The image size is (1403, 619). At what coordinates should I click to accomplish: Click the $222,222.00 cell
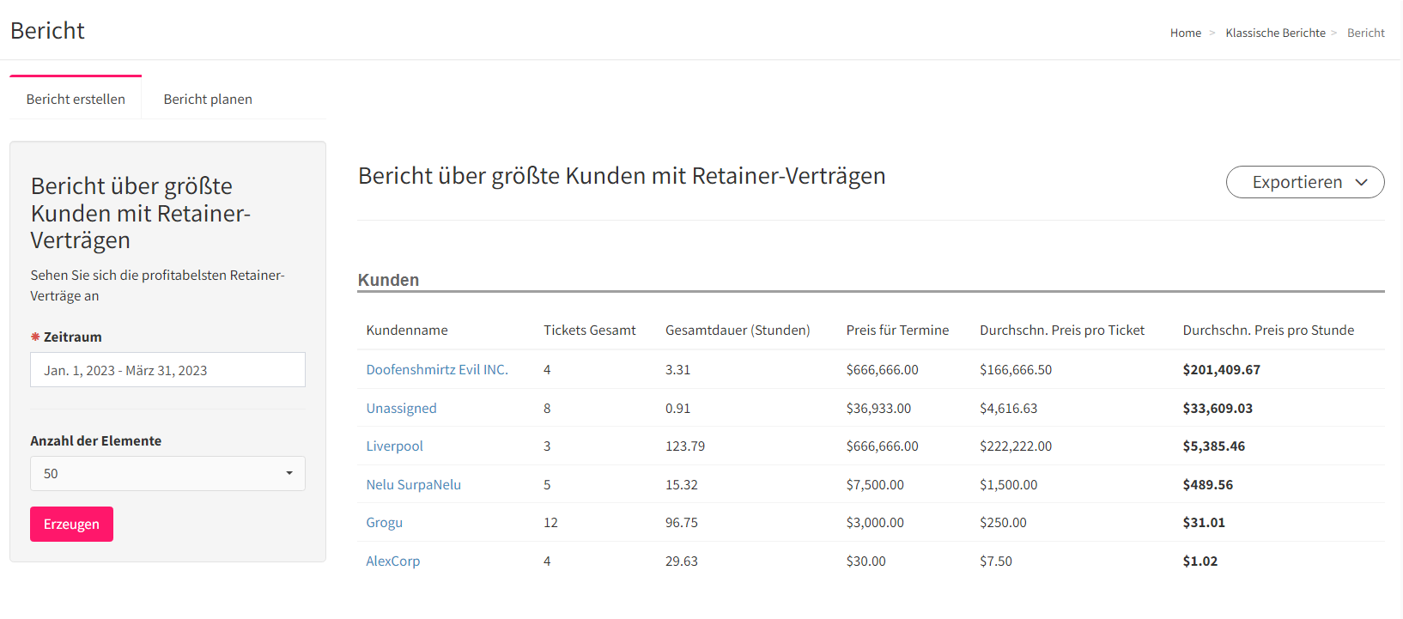(1016, 446)
